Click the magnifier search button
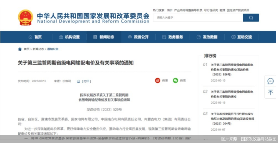Viewport: 278px width, 143px height. tap(251, 18)
